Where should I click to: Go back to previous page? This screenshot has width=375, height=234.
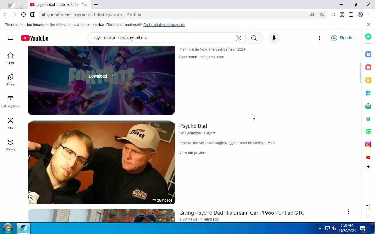pos(5,15)
